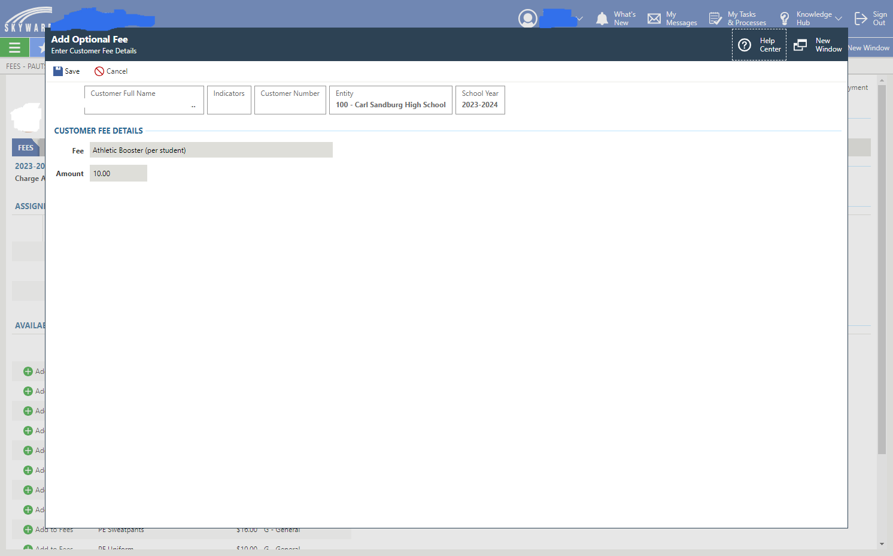
Task: Click the PE Sweatpants row text
Action: pyautogui.click(x=121, y=530)
